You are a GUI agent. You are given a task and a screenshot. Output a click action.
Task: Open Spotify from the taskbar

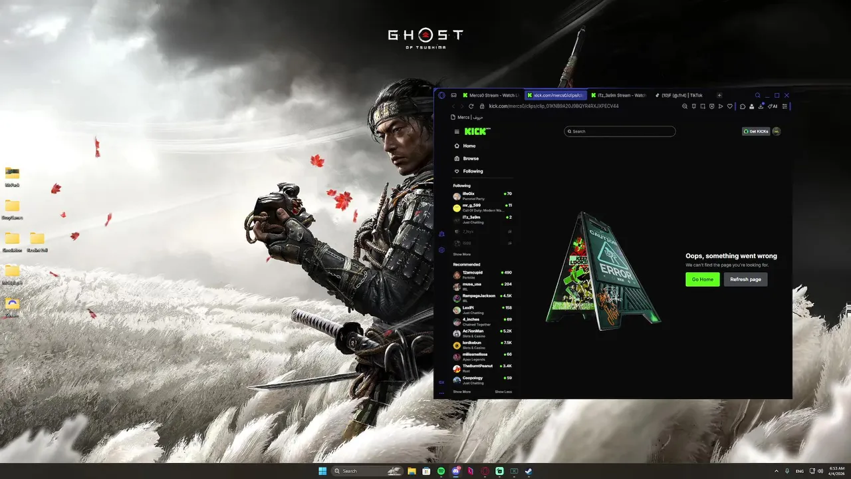441,471
